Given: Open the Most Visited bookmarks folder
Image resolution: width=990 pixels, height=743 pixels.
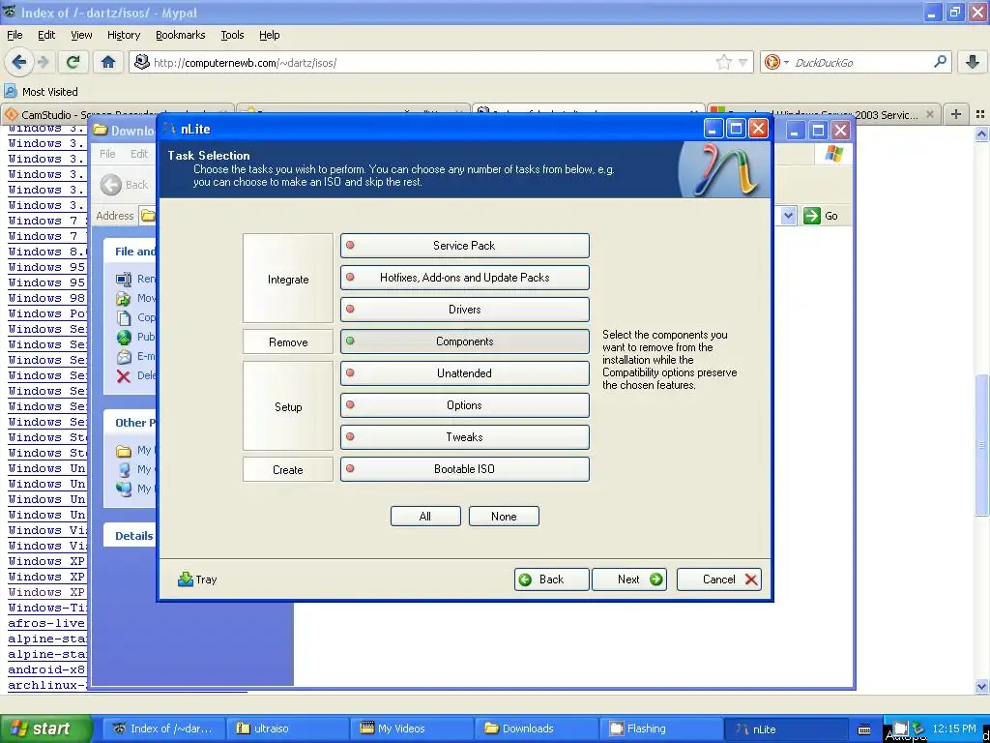Looking at the screenshot, I should (x=41, y=92).
